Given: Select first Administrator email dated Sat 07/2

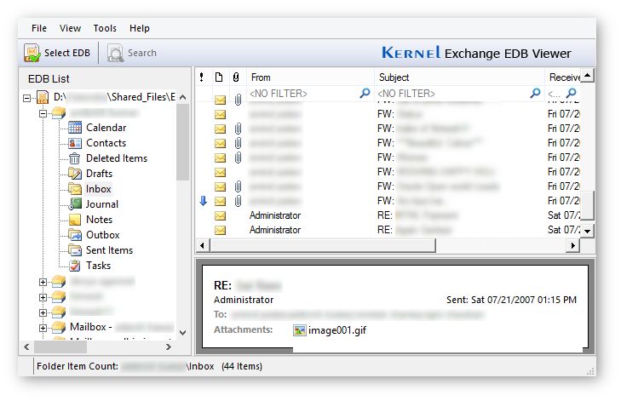Looking at the screenshot, I should (x=388, y=215).
